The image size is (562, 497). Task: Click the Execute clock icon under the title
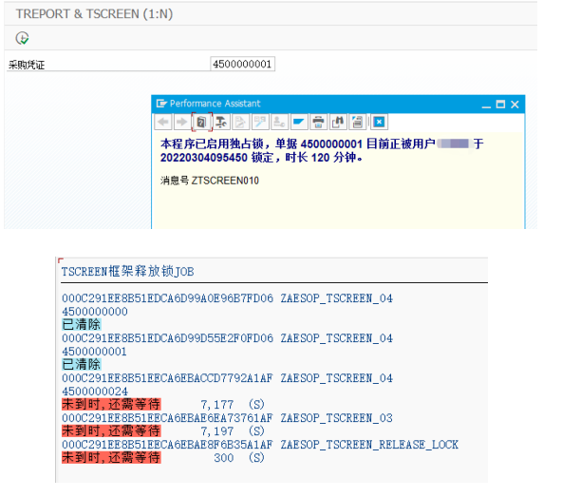pos(22,38)
